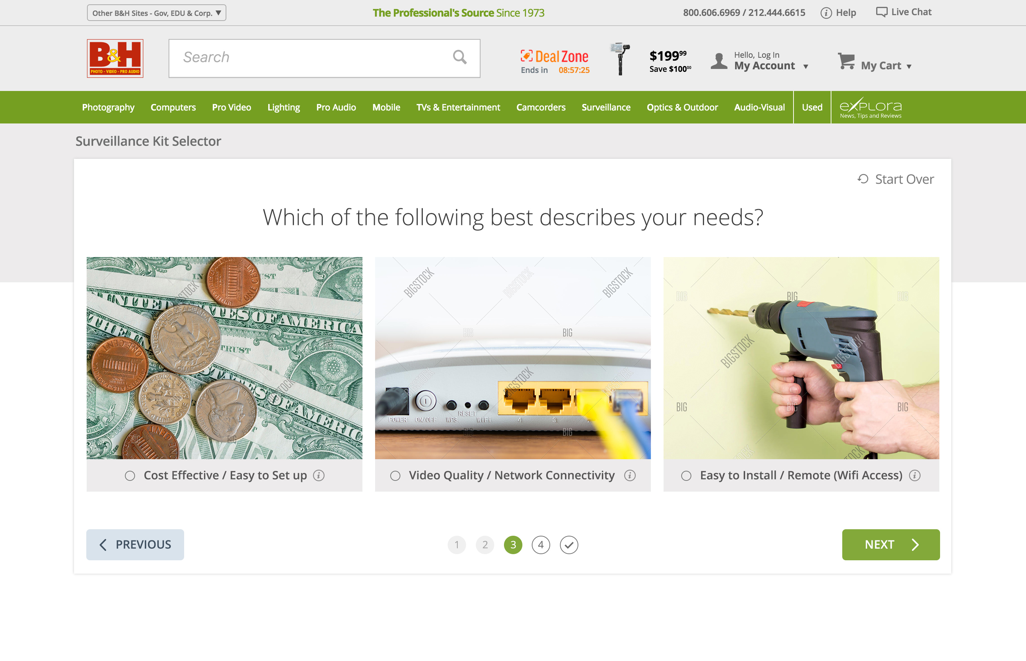1026x661 pixels.
Task: Open the Help info icon
Action: (x=826, y=13)
